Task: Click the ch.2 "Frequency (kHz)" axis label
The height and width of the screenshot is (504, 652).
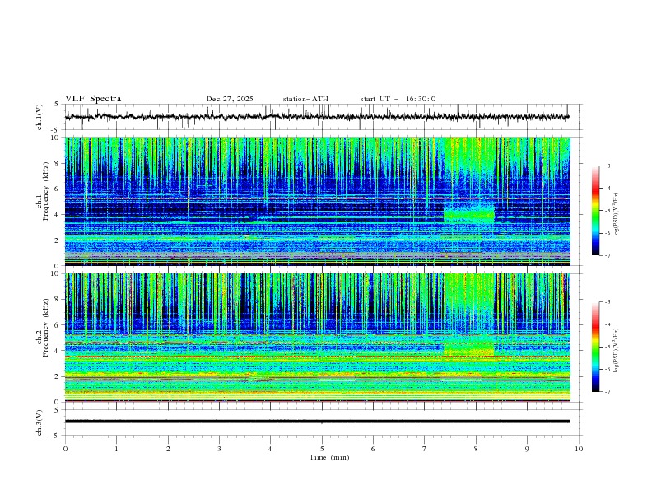Action: tap(46, 328)
